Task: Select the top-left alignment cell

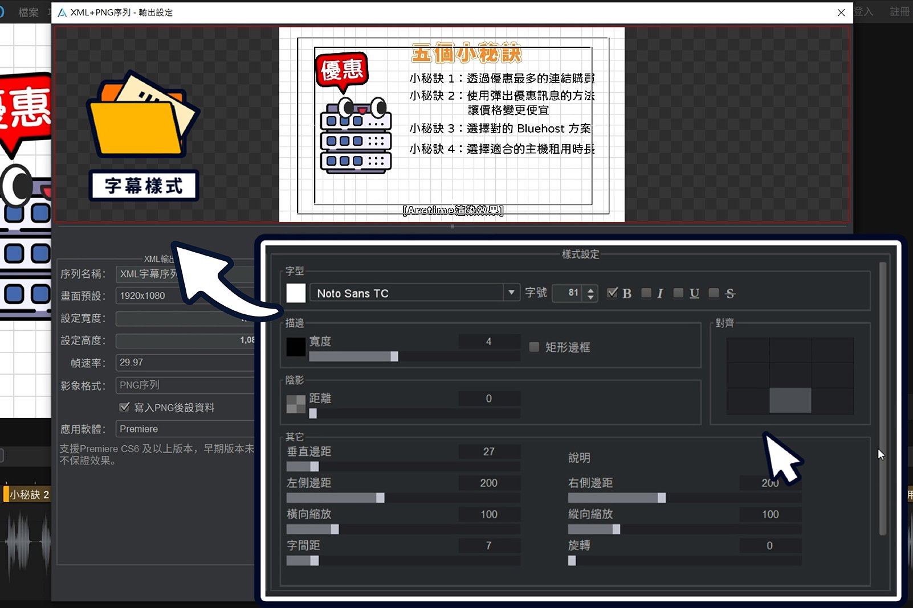Action: click(x=748, y=351)
